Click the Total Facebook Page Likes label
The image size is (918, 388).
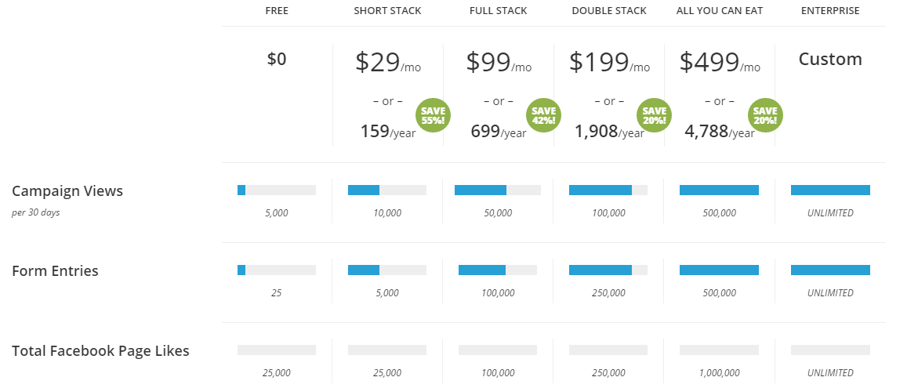(100, 350)
